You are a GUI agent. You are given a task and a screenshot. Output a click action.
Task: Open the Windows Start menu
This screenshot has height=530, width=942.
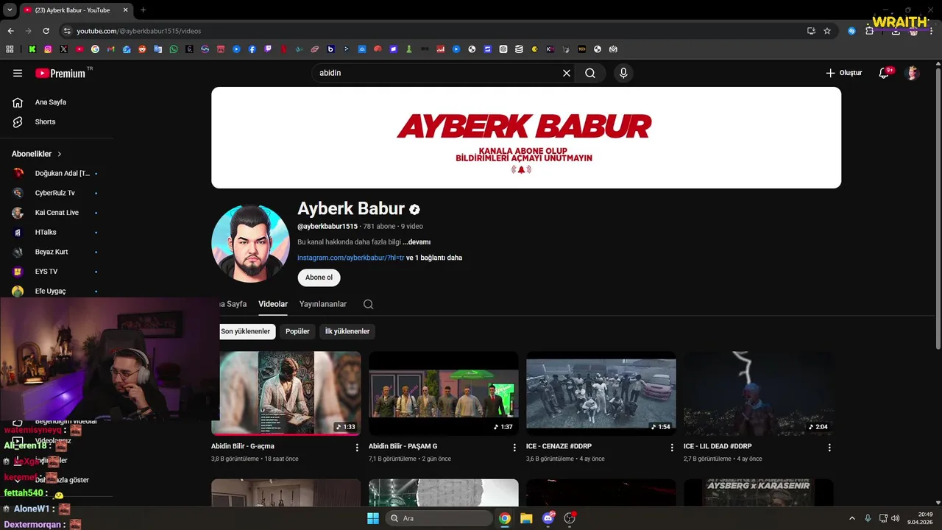coord(373,518)
